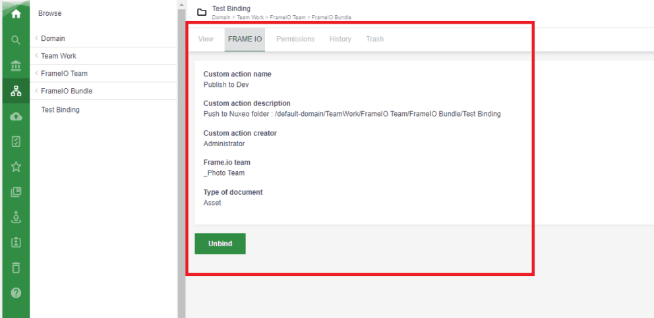
Task: Click the Browse panel vertical scrollbar track
Action: pyautogui.click(x=181, y=163)
